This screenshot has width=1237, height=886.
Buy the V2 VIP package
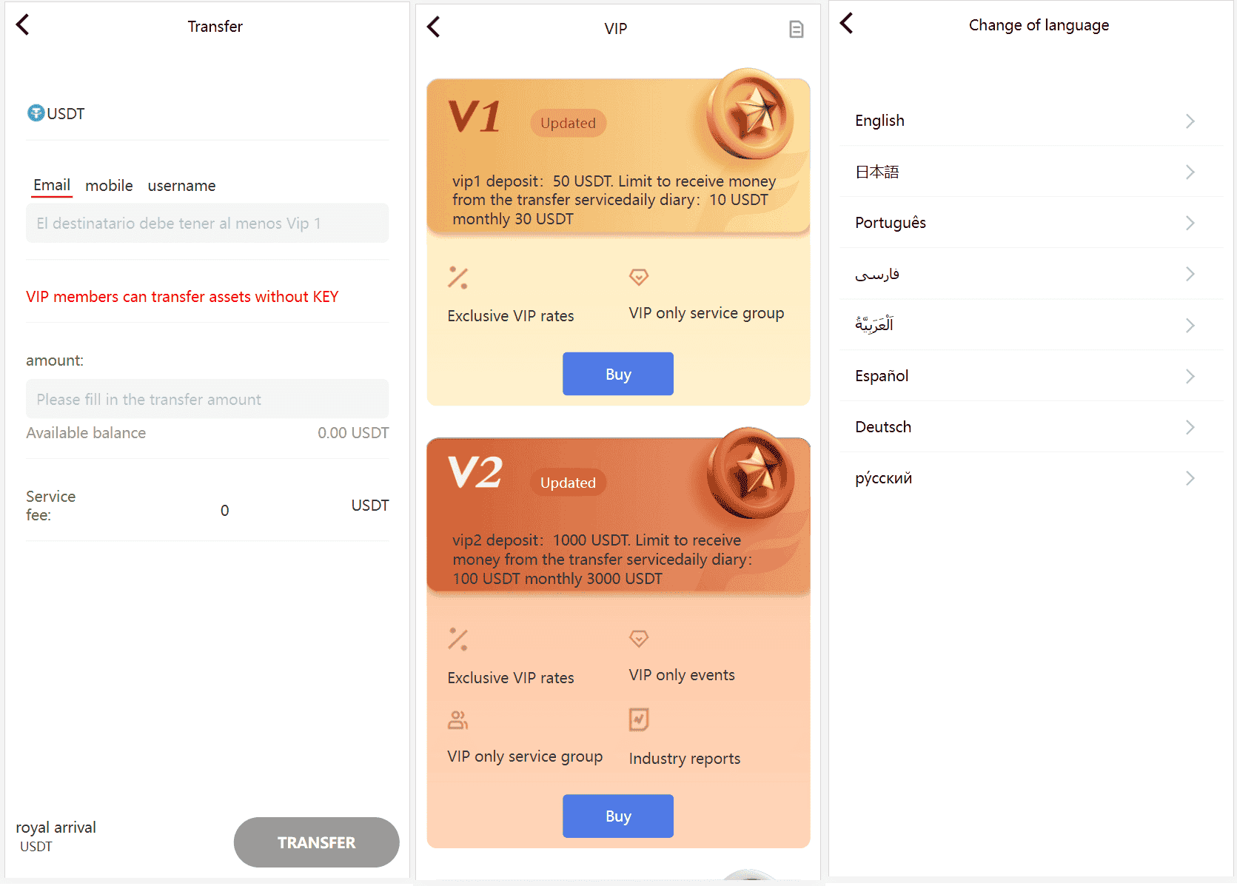618,816
